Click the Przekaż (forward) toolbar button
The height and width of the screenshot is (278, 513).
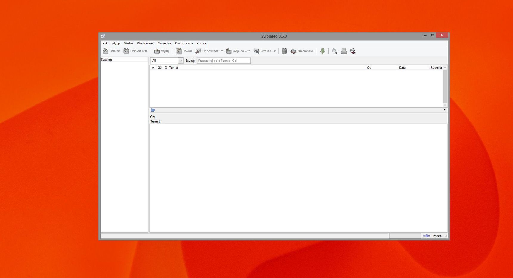(262, 51)
